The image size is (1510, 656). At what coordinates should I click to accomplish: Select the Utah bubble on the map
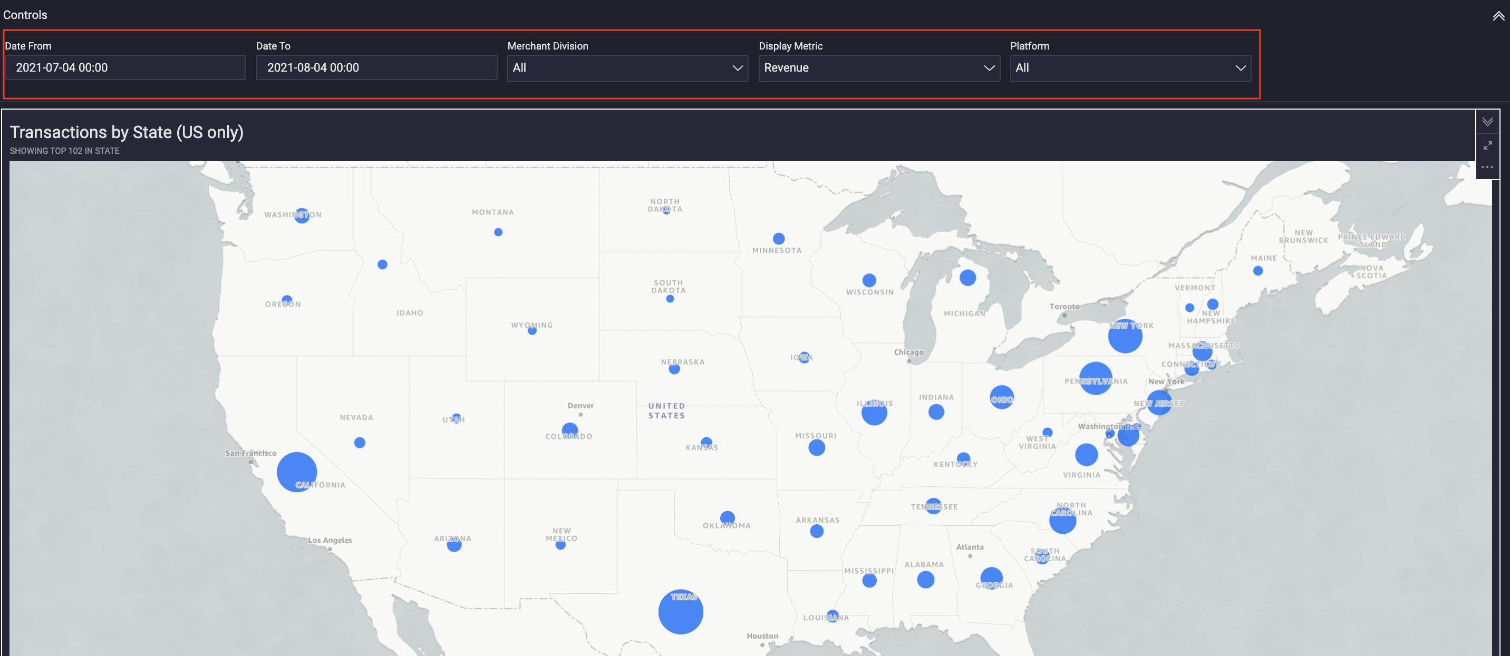click(x=456, y=418)
